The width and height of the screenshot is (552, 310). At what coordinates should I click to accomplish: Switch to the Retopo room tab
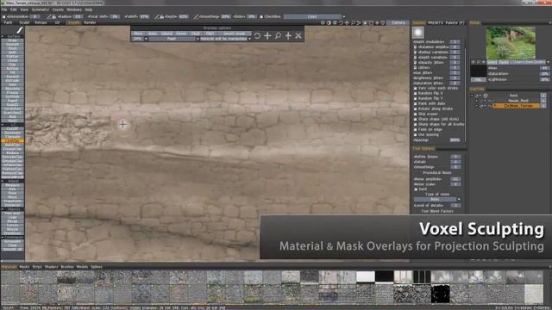(41, 22)
